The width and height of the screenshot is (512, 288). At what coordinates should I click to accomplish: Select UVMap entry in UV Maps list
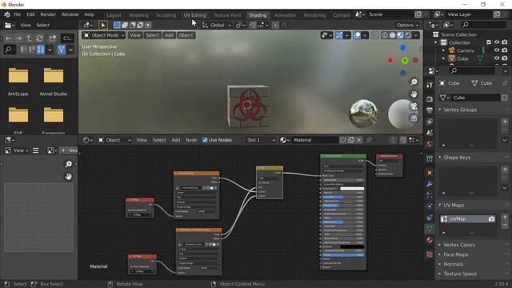tap(467, 219)
